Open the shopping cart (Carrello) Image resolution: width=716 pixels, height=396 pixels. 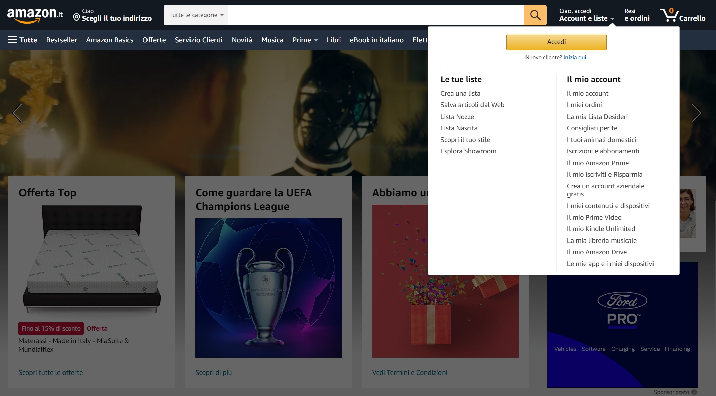684,15
